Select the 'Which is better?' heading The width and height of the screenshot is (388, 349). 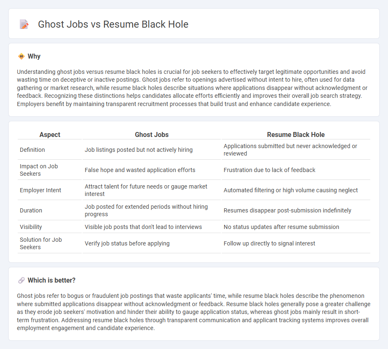tap(52, 280)
